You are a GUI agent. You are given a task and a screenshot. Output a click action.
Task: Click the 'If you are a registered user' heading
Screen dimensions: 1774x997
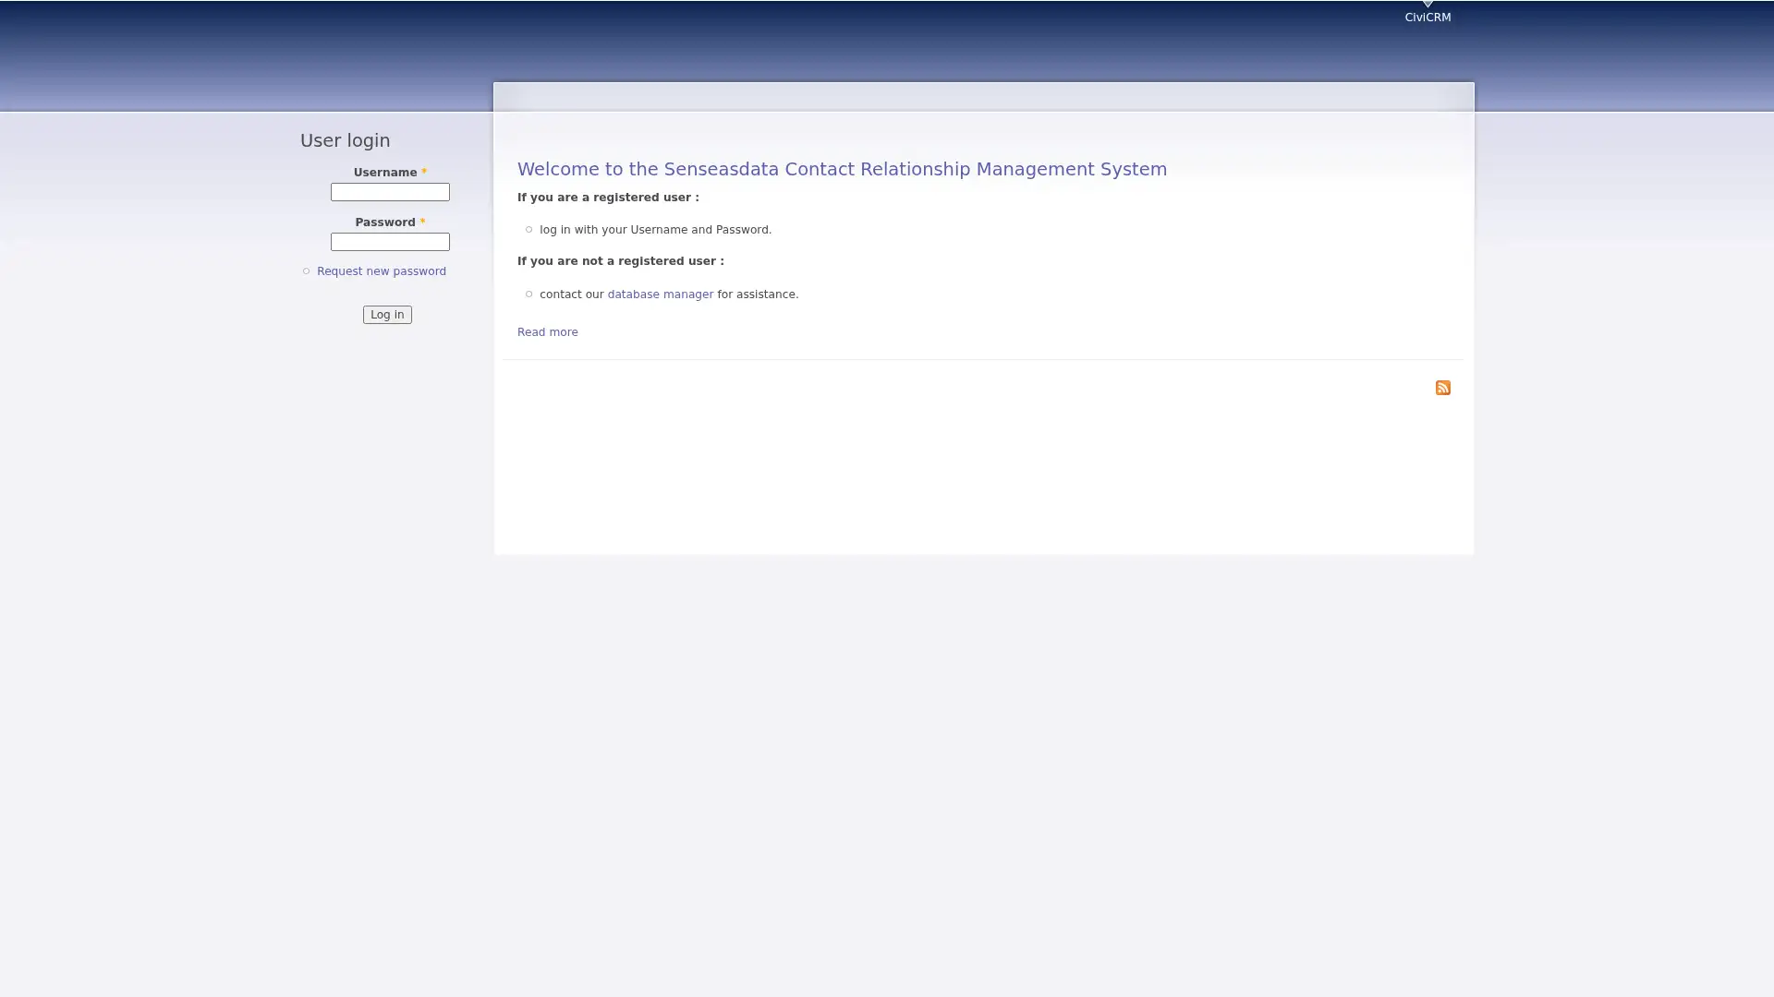(x=608, y=197)
